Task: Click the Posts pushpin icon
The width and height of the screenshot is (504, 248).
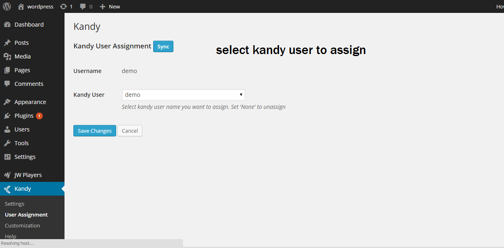Action: click(x=7, y=43)
